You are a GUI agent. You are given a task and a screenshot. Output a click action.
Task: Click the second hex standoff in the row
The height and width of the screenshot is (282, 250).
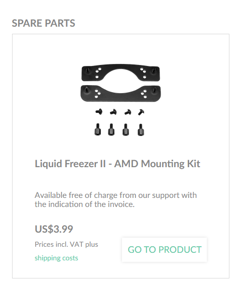click(111, 129)
